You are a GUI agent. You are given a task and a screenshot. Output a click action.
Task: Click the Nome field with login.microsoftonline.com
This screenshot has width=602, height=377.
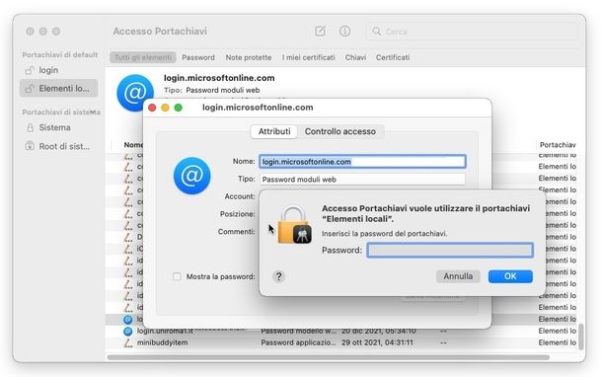click(362, 162)
